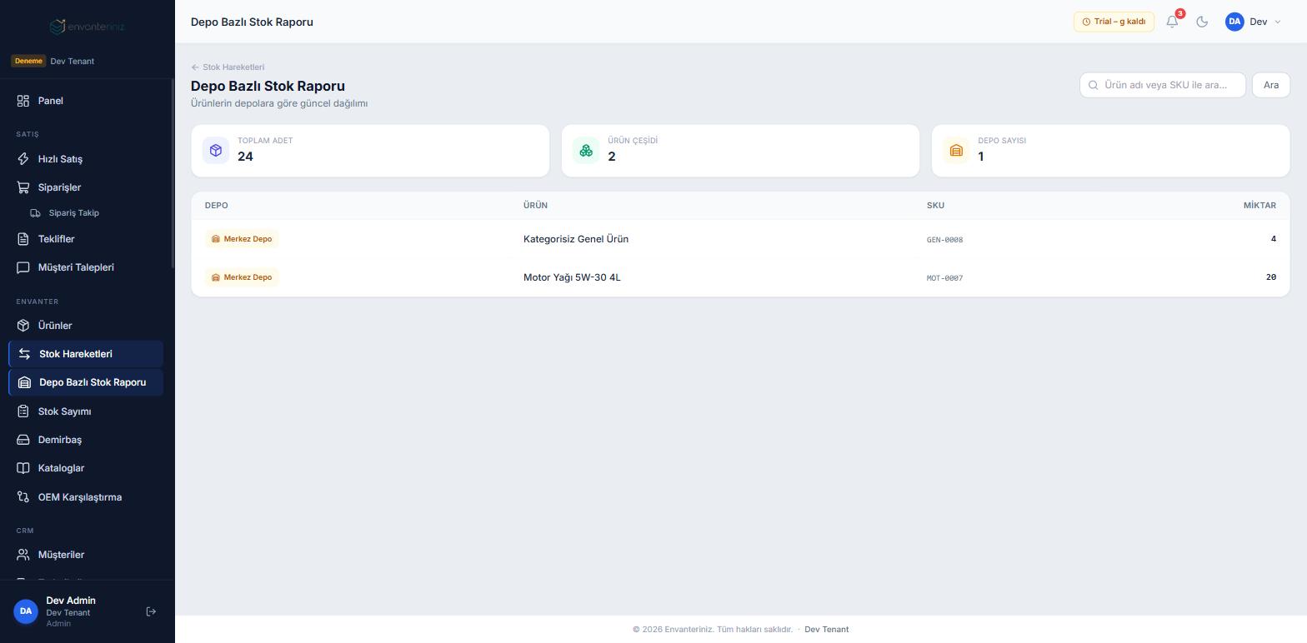This screenshot has width=1307, height=643.
Task: Click the Stok Sayımı clipboard icon
Action: click(23, 411)
